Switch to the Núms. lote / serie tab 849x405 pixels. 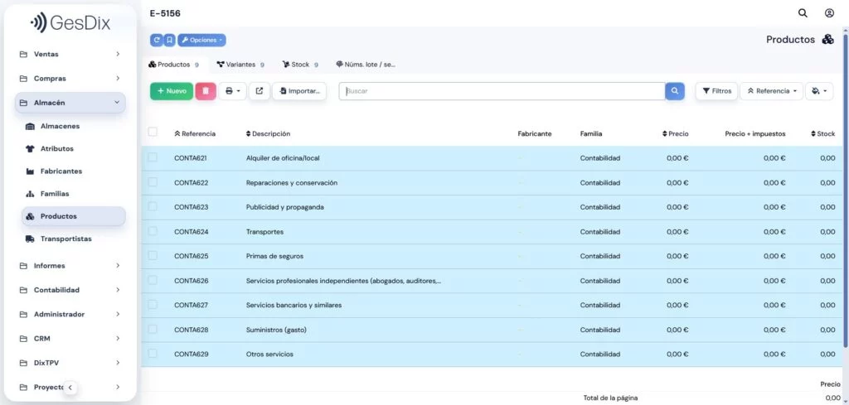pos(366,65)
